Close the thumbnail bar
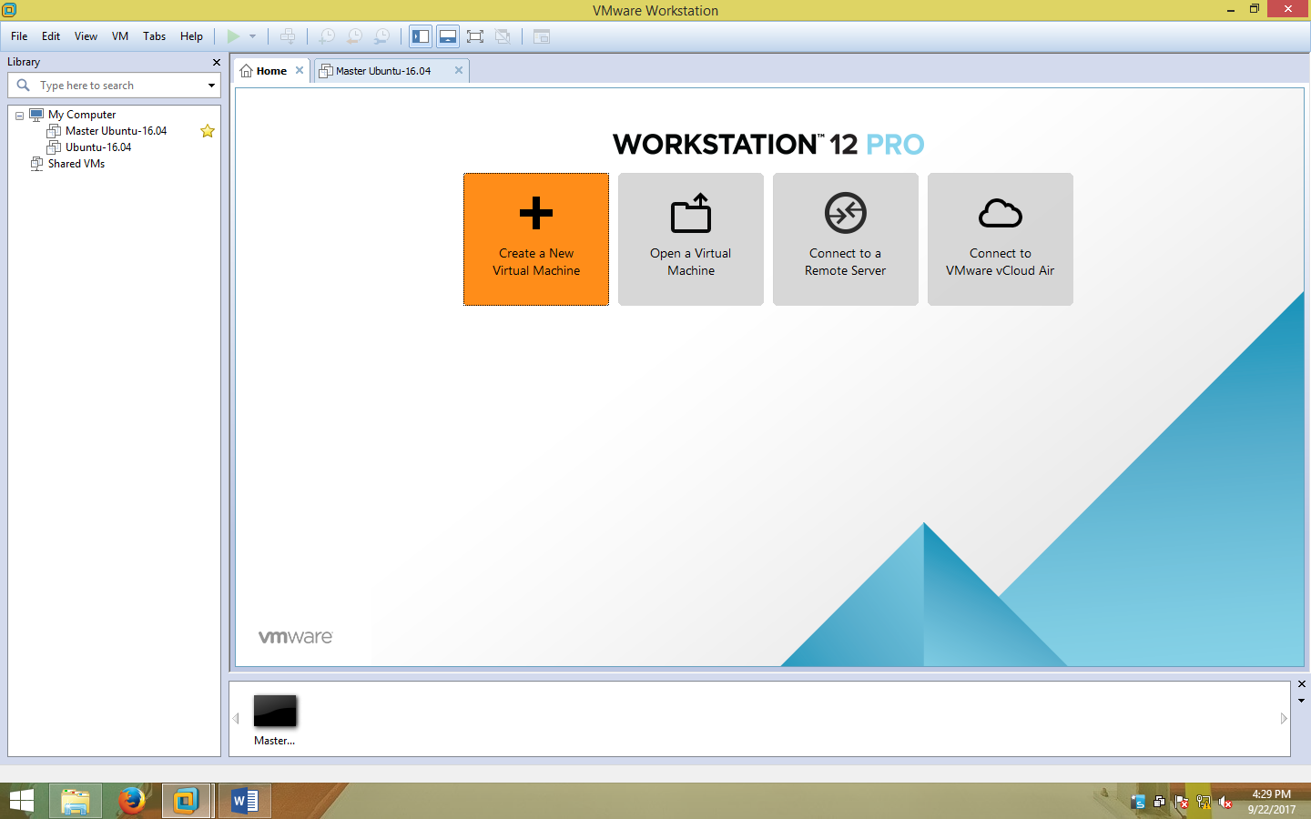This screenshot has height=819, width=1311. click(1302, 683)
